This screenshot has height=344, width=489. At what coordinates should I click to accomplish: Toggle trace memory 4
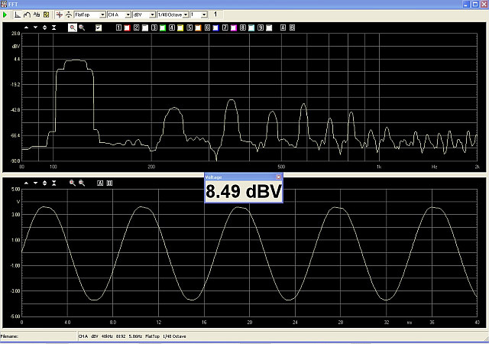click(172, 28)
